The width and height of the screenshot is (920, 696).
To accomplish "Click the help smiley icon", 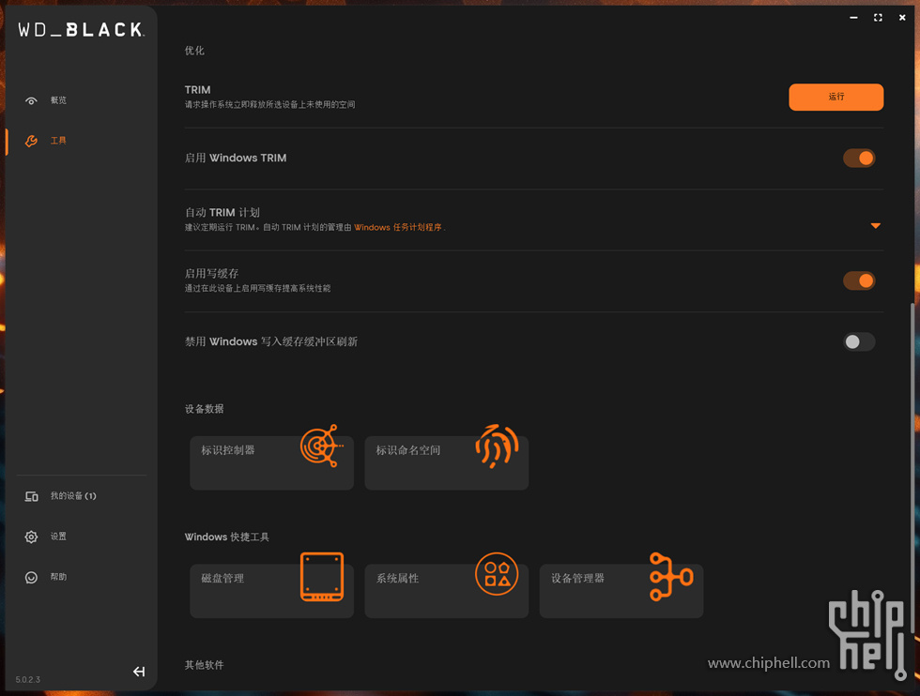I will coord(31,577).
